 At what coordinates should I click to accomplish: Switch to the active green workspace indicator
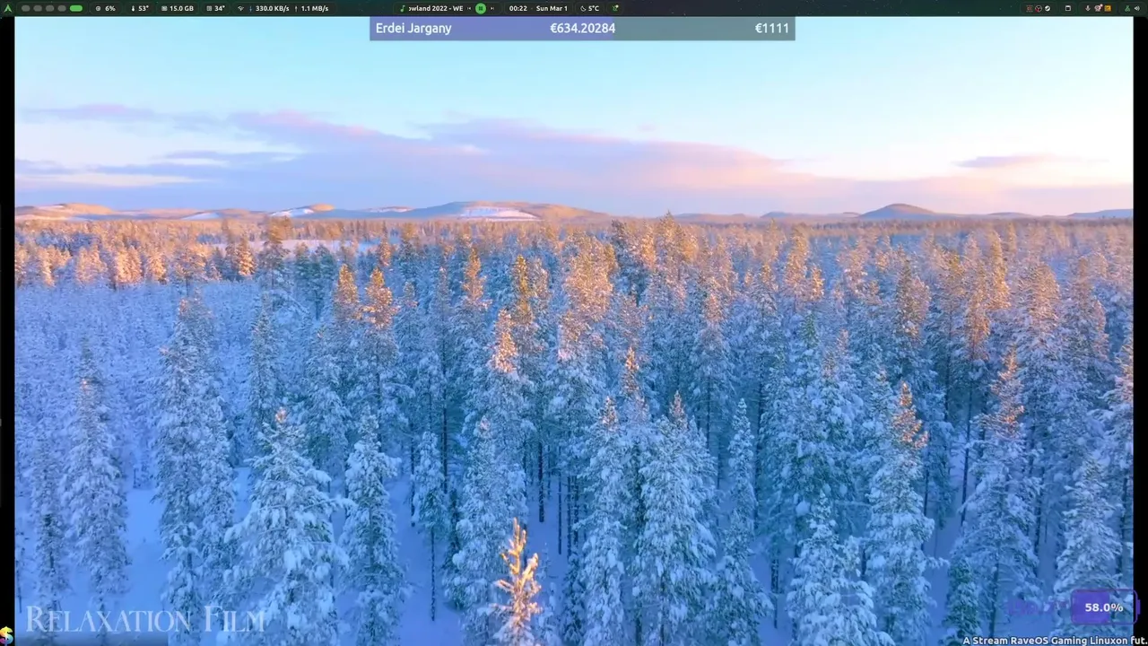click(76, 8)
